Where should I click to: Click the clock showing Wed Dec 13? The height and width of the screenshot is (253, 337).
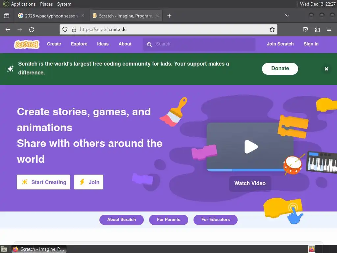click(318, 4)
